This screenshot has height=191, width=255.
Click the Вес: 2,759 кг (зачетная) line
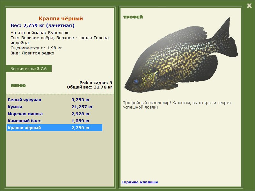[42, 25]
